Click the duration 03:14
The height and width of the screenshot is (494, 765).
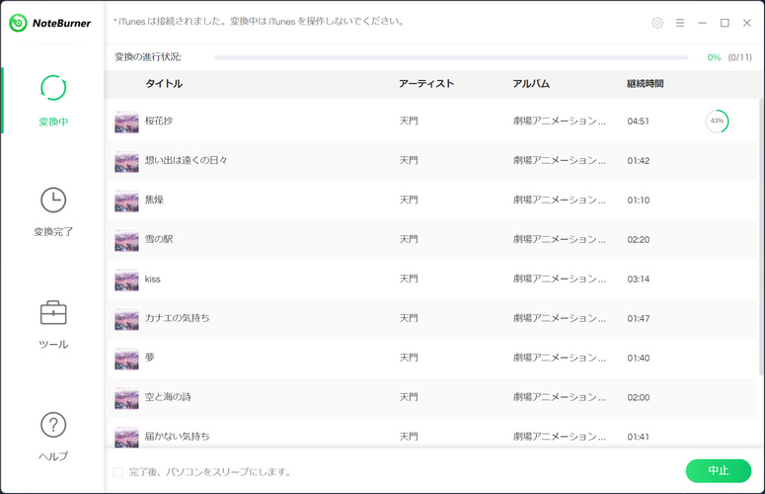pos(638,280)
